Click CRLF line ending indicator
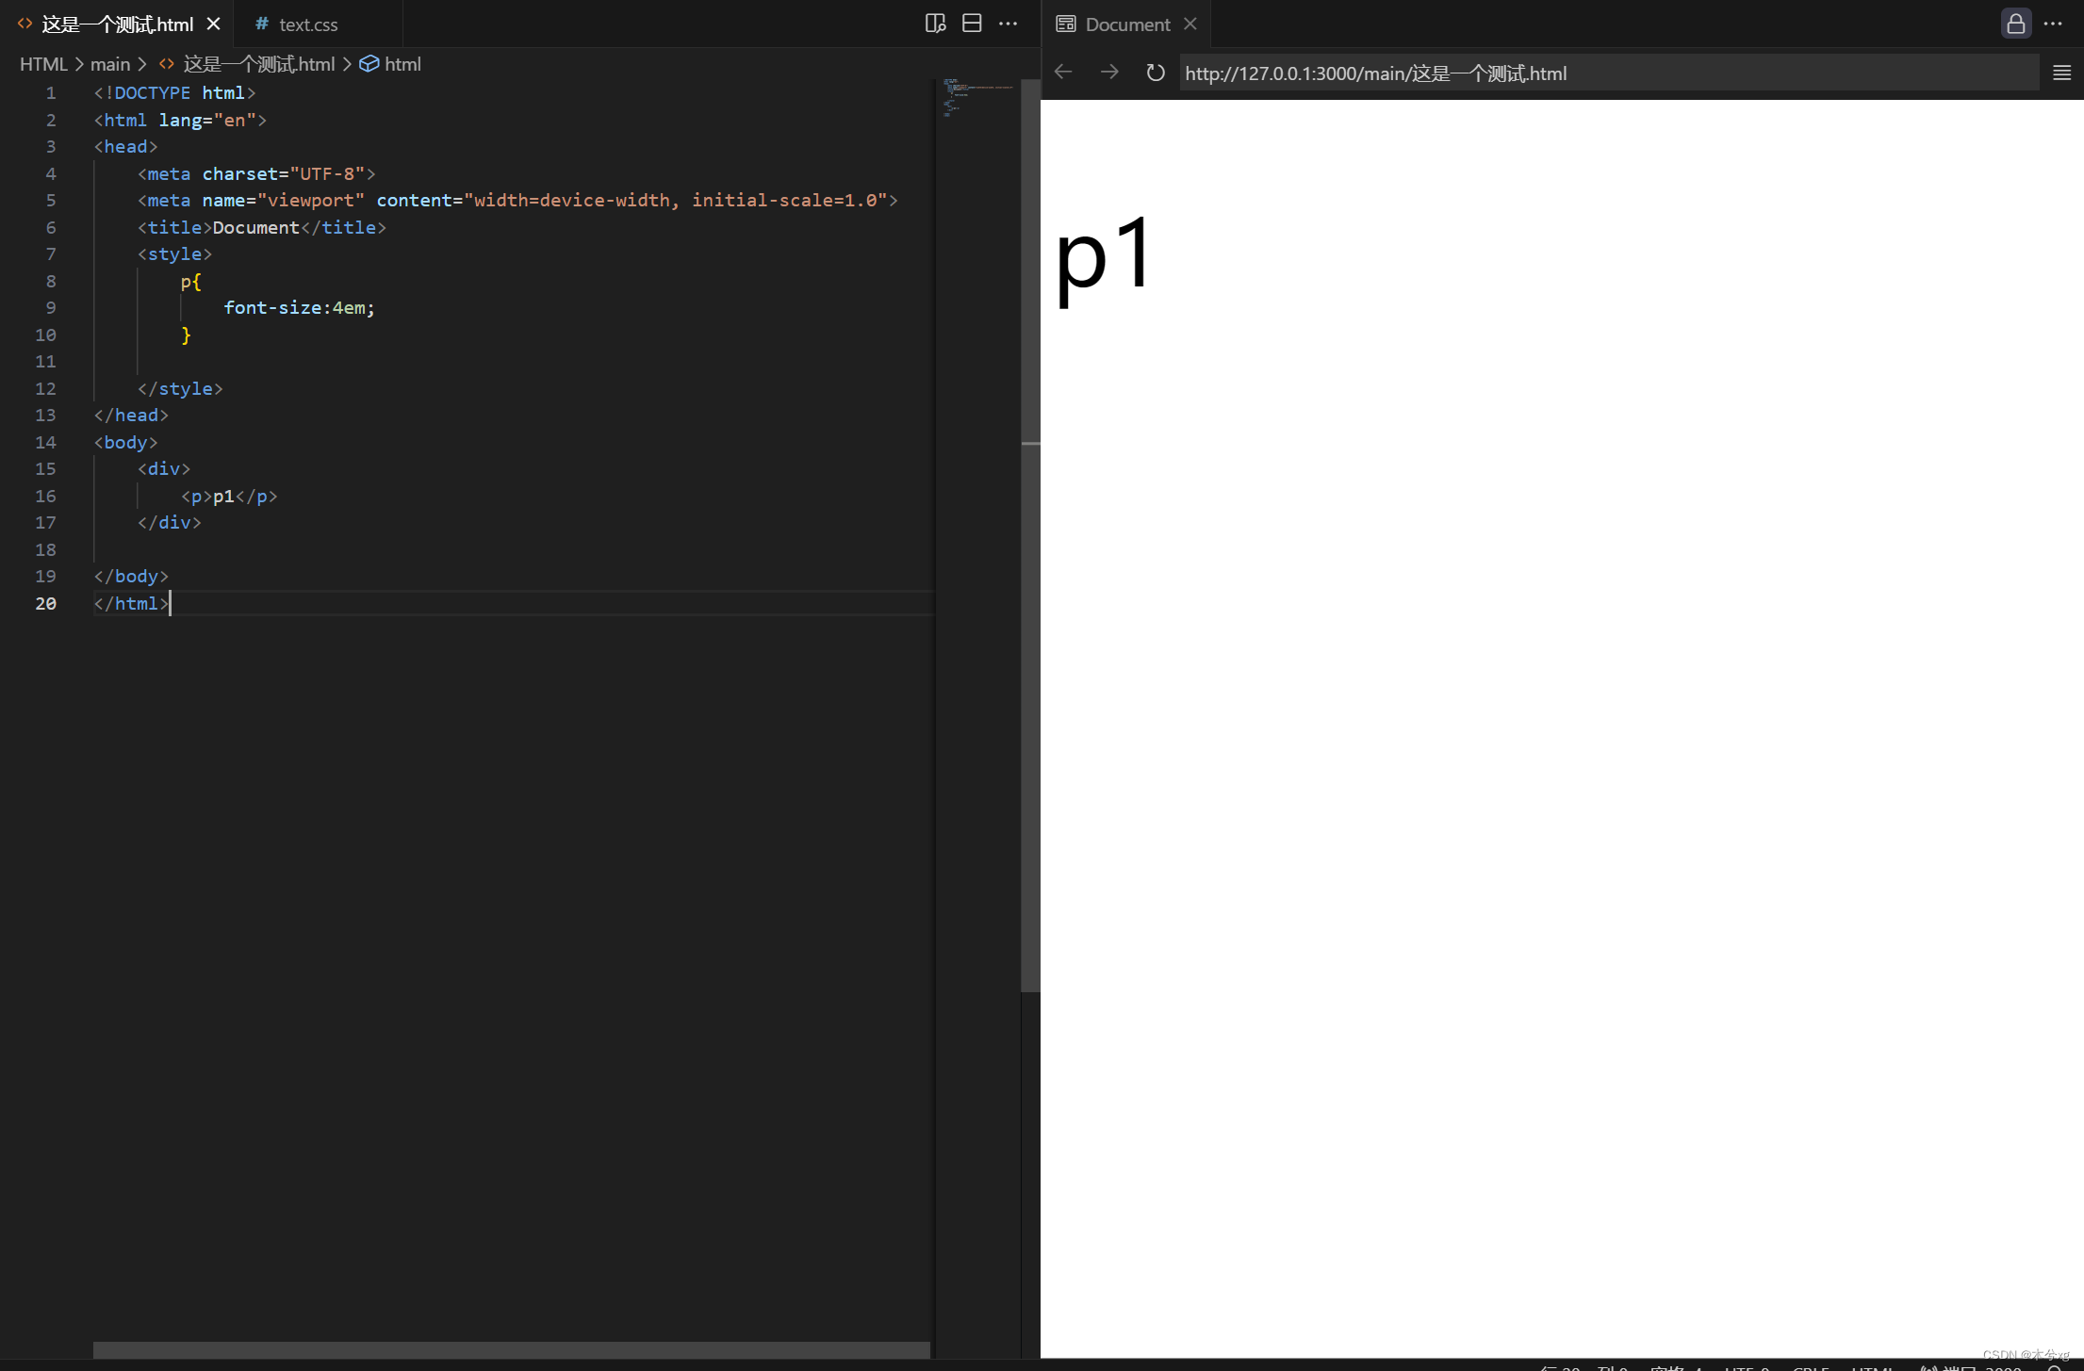This screenshot has width=2084, height=1371. click(x=1813, y=1367)
